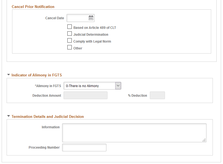Open the Alimony in FGTS dropdown arrow
Image resolution: width=223 pixels, height=164 pixels.
[118, 86]
